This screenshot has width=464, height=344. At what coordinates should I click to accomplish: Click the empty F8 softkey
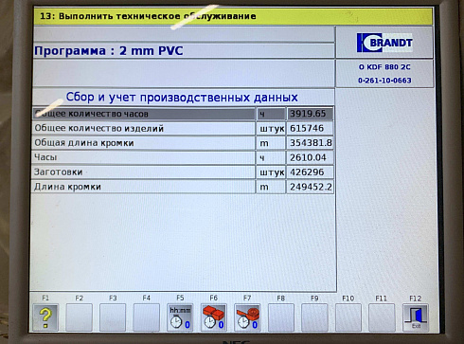tap(281, 317)
